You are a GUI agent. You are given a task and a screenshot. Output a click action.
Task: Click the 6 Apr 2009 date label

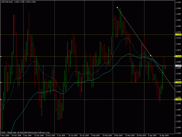tap(152, 136)
